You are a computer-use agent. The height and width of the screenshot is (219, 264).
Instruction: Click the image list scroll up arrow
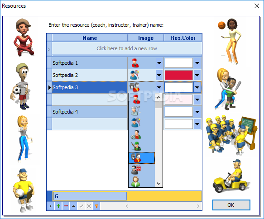(x=158, y=97)
